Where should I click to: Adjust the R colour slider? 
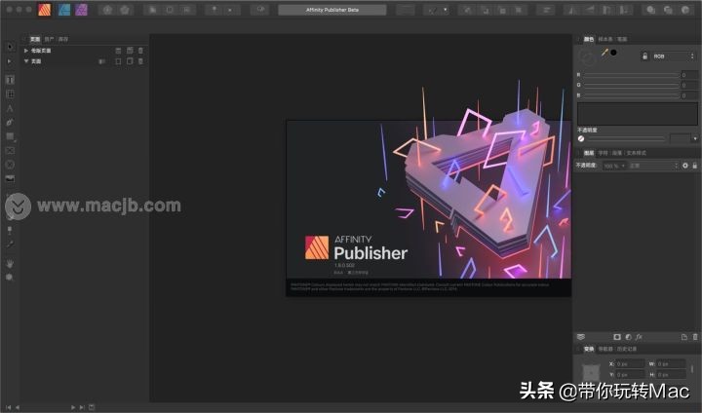click(x=631, y=75)
